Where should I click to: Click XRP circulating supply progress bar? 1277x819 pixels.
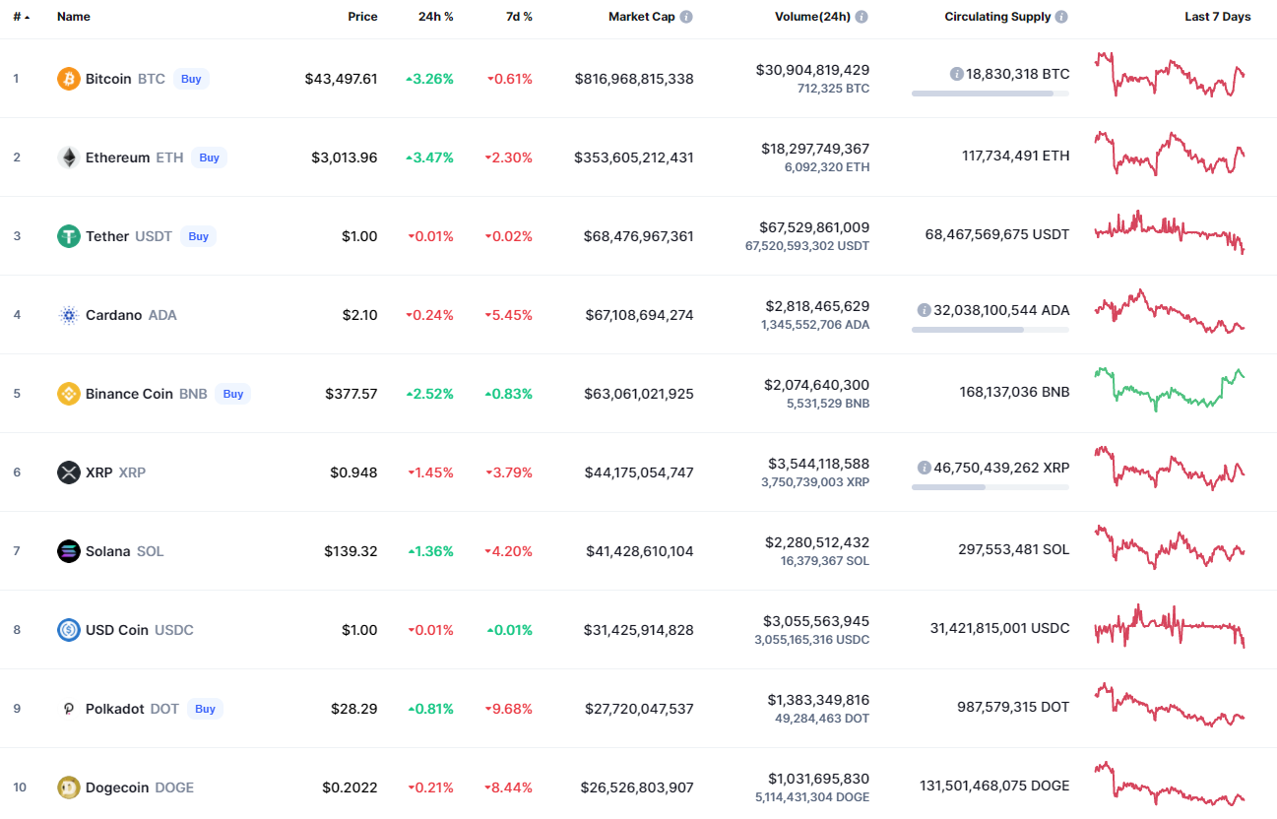pos(990,487)
